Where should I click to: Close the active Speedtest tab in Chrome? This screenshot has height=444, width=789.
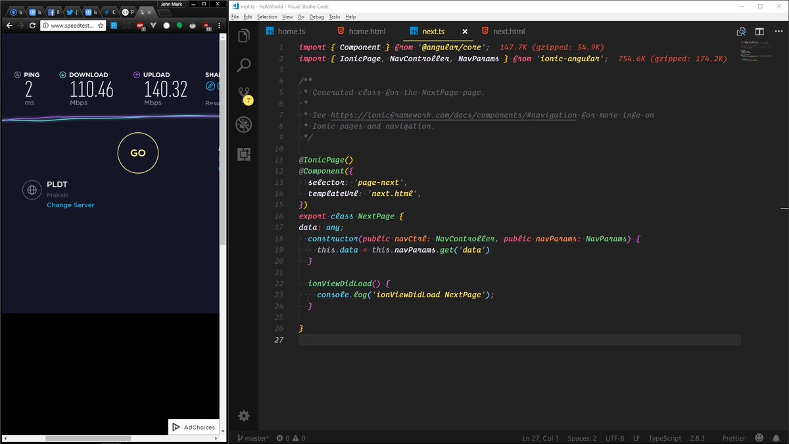click(x=149, y=12)
